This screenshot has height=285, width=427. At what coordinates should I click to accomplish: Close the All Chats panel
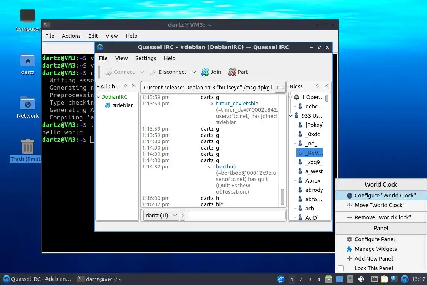click(x=134, y=86)
